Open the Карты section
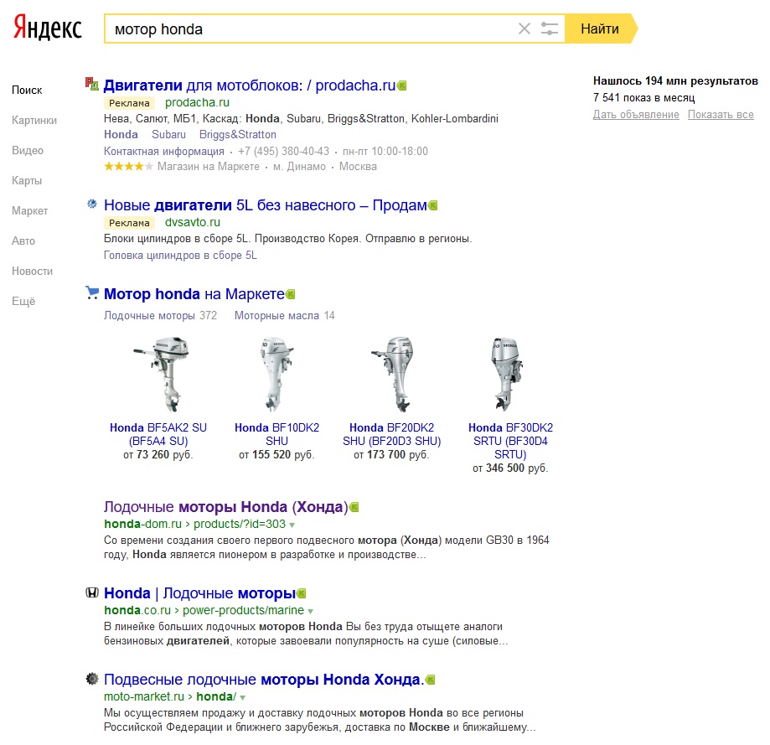770x745 pixels. pos(27,181)
